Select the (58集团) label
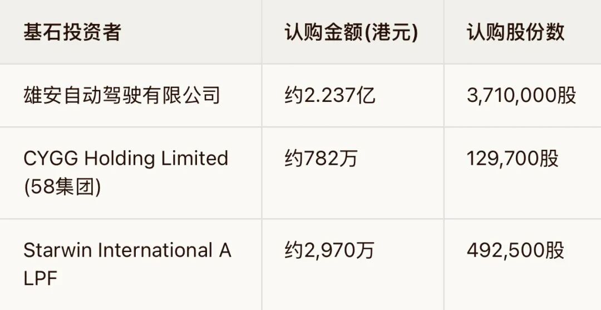Viewport: 601px width, 310px height. tap(62, 188)
